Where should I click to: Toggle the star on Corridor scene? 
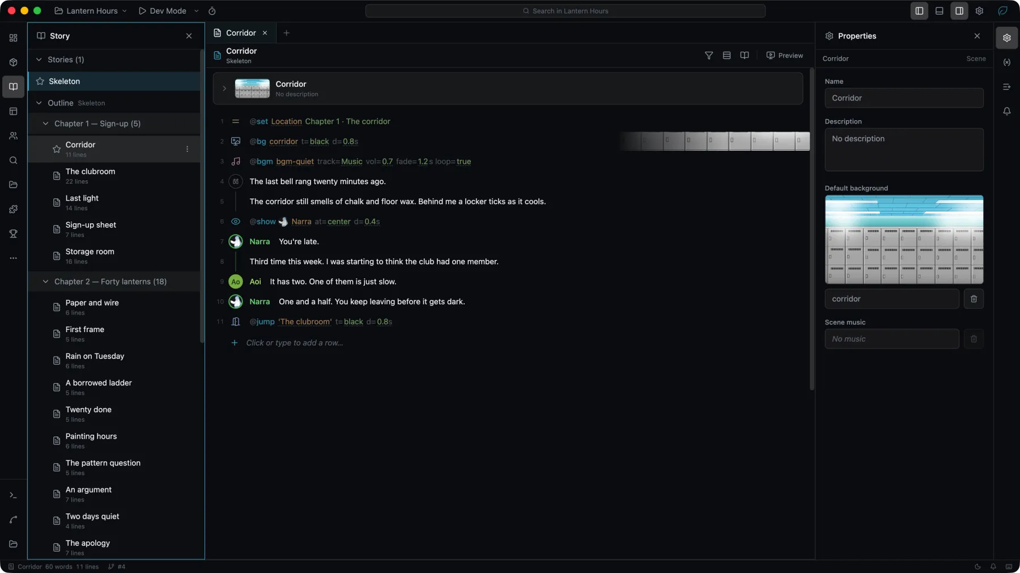[x=57, y=149]
